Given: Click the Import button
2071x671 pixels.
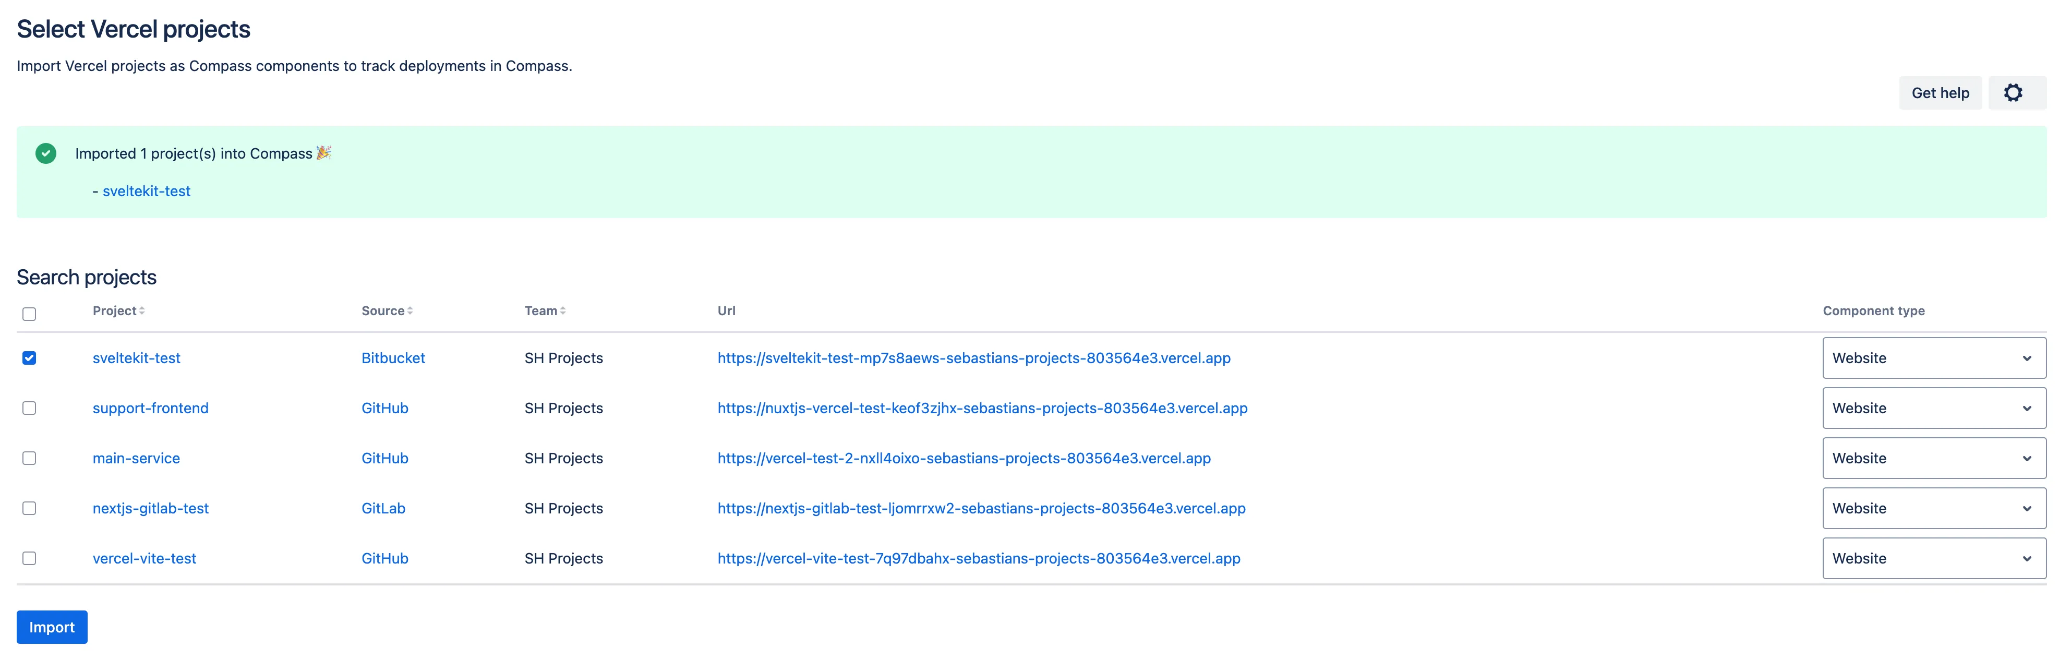Looking at the screenshot, I should coord(52,627).
